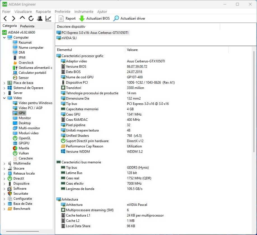This screenshot has height=235, width=257.
Task: Select the Overclock flame icon
Action: coord(15,63)
